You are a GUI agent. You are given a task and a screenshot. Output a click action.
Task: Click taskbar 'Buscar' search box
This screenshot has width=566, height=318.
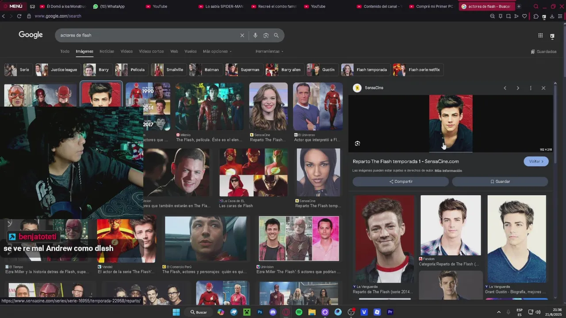point(199,312)
